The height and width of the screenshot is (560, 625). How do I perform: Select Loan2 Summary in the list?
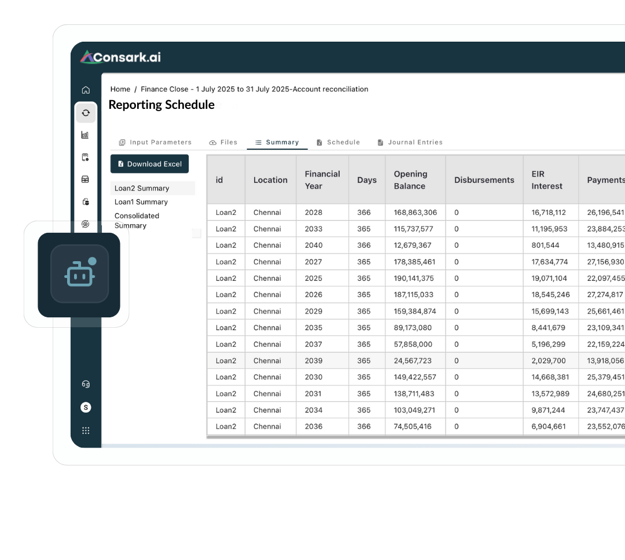(142, 188)
